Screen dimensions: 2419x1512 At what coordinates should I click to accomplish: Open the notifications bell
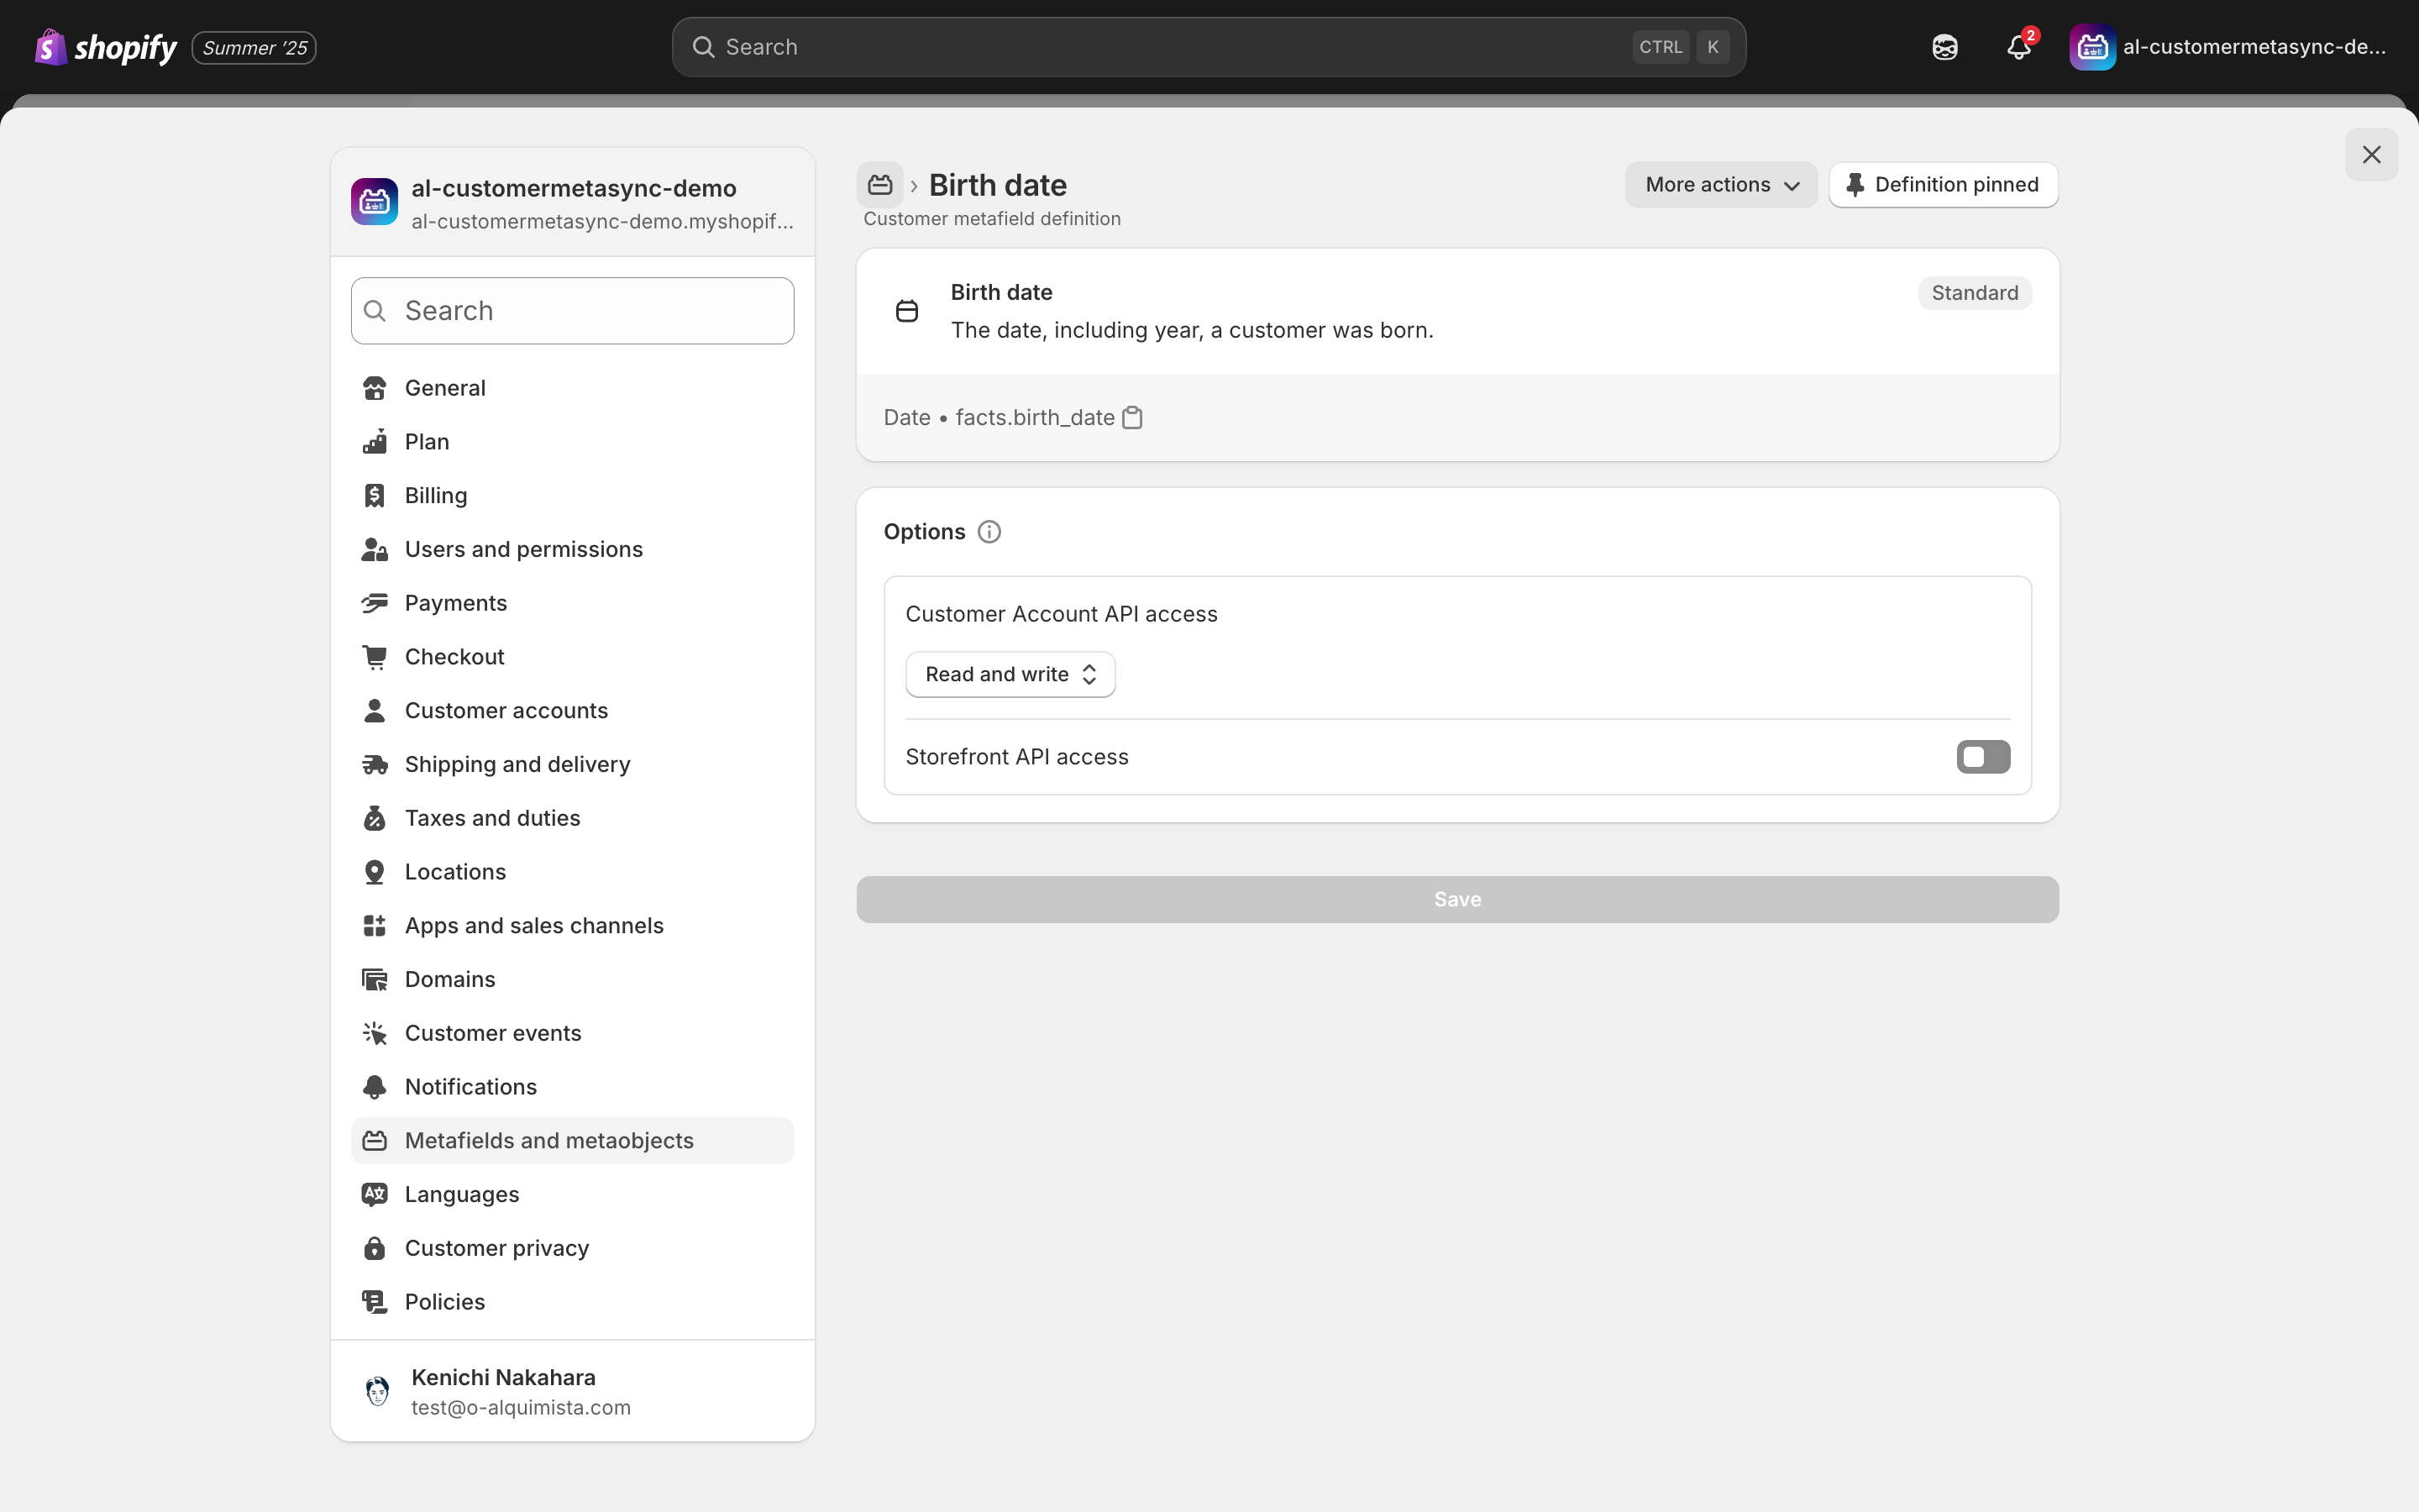[x=2019, y=47]
